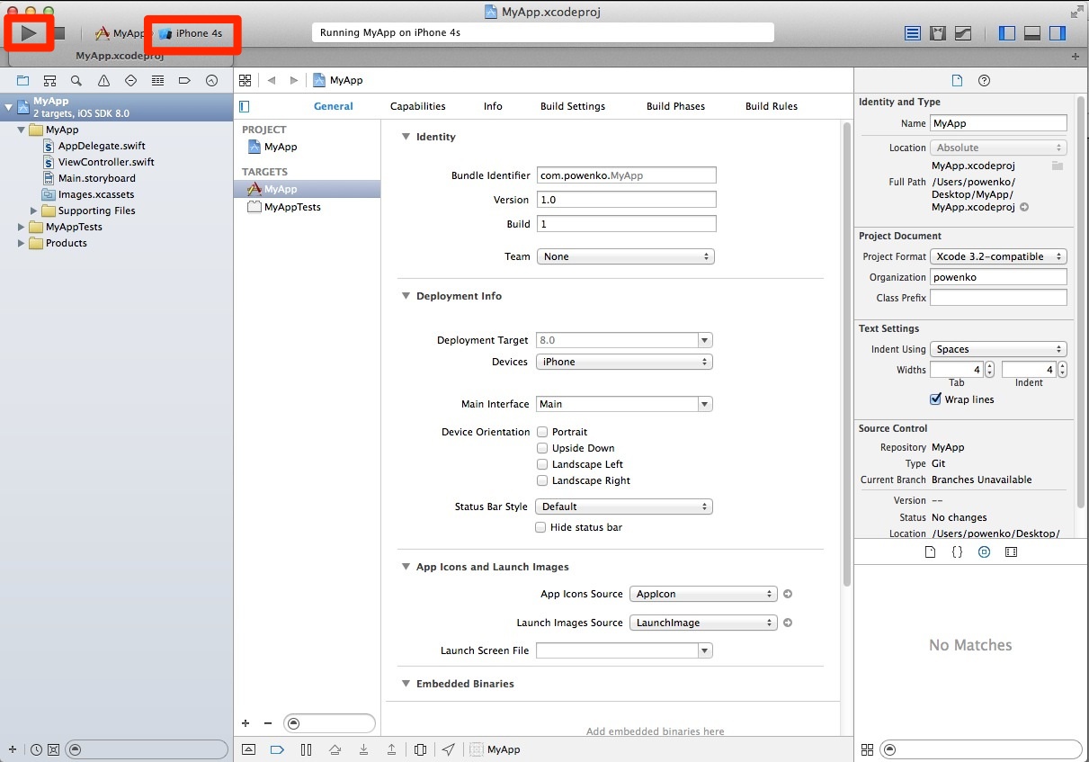
Task: Open the breakpoint navigator
Action: coord(184,80)
